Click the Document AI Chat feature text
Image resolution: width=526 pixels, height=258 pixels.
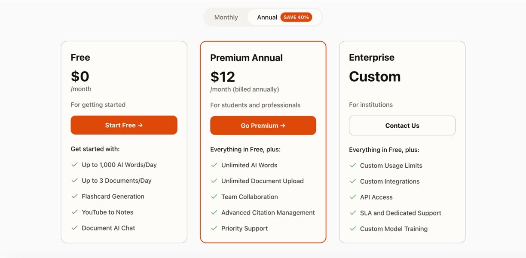point(108,228)
